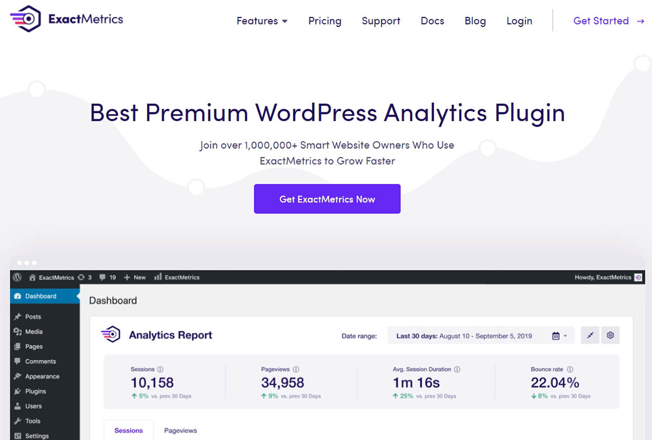Screen dimensions: 652x440
Task: Click the Analytics Report logo icon
Action: 110,335
